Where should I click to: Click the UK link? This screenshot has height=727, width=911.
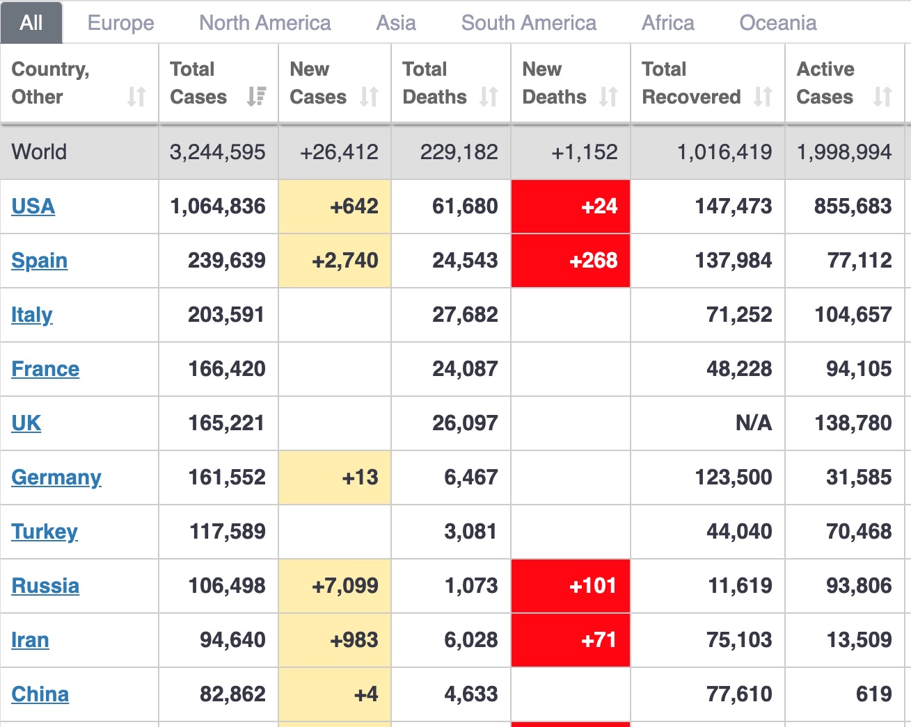[26, 423]
